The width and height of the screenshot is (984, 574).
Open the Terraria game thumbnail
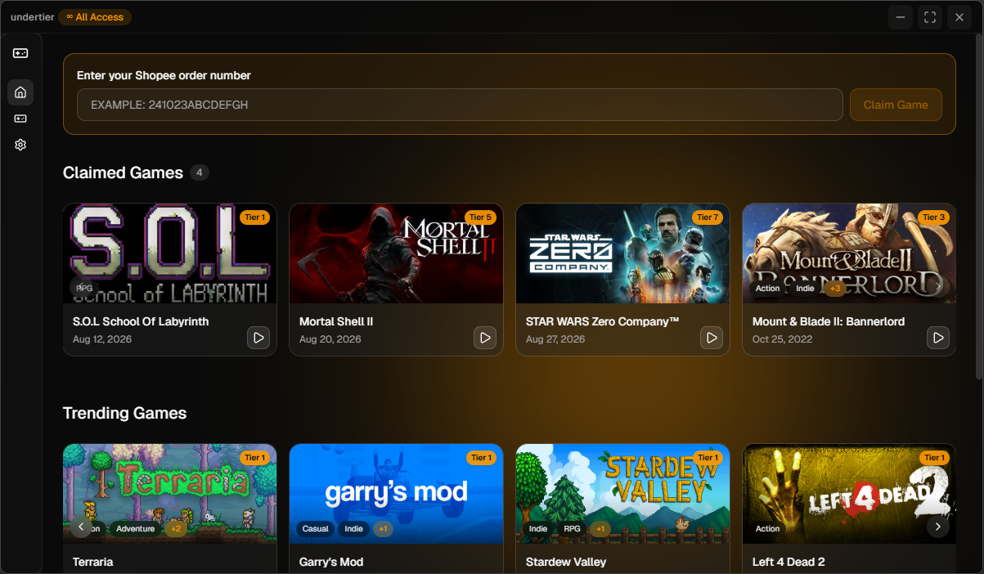click(170, 494)
